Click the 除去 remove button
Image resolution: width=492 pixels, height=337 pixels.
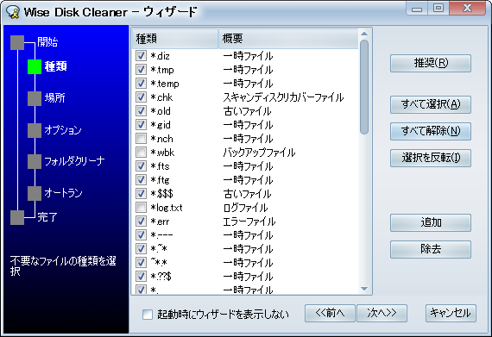(431, 249)
